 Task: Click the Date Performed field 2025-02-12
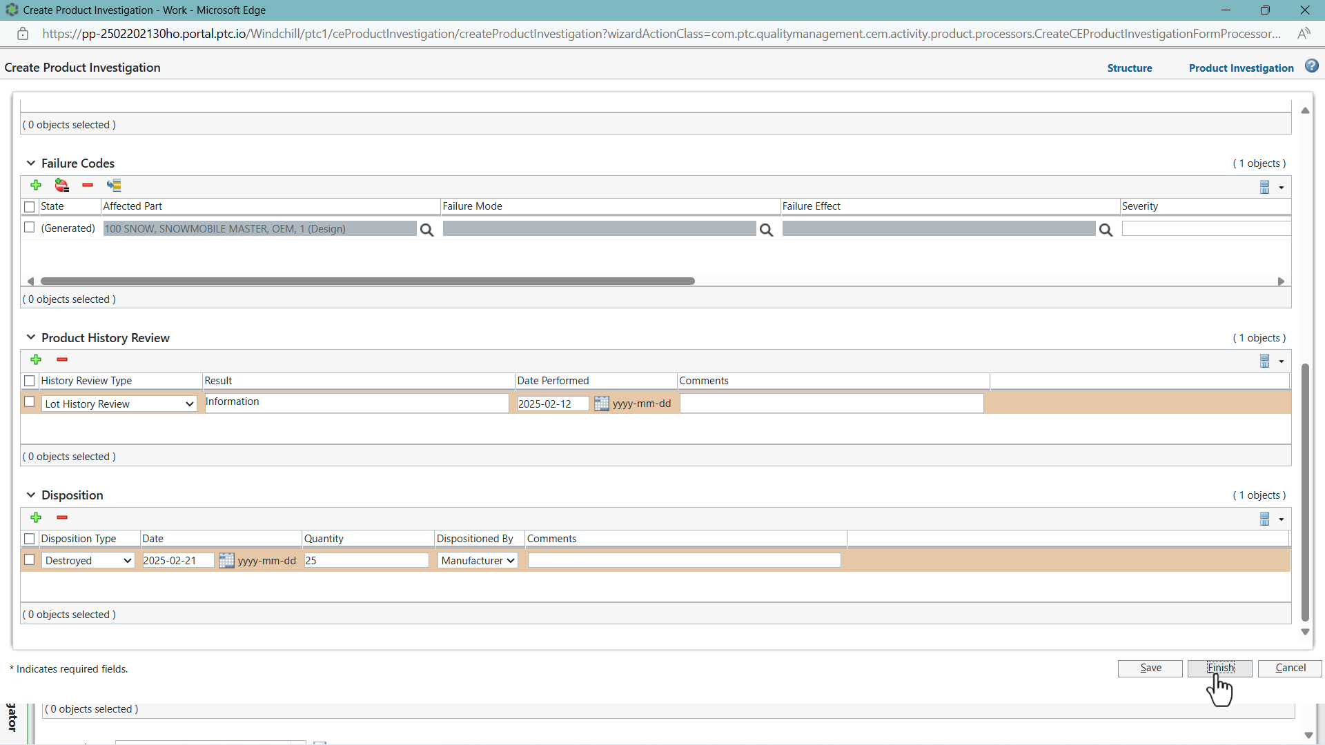pos(553,404)
